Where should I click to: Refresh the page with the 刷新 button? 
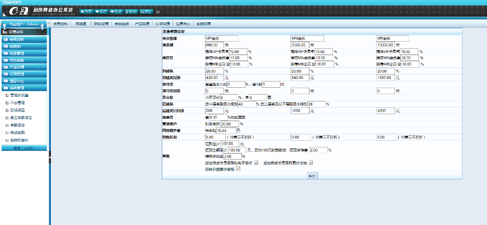coord(131,11)
